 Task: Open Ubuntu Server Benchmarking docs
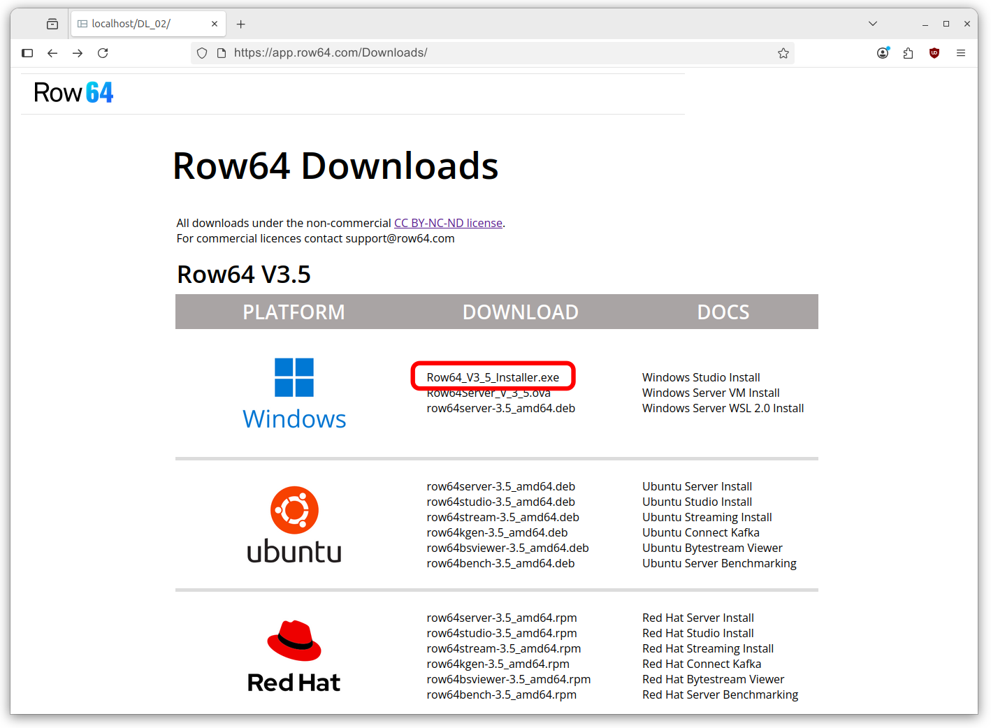(x=719, y=563)
